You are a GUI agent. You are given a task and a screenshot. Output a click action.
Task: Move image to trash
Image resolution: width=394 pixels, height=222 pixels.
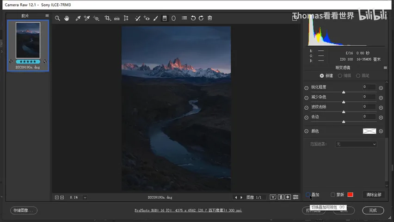tap(210, 18)
